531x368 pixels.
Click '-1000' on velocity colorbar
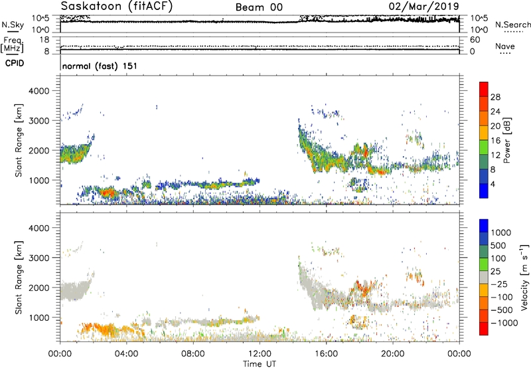point(504,323)
